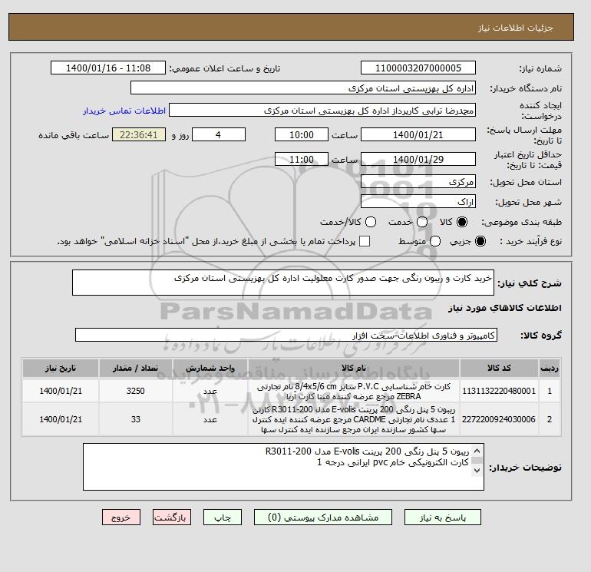This screenshot has height=572, width=591.
Task: Click the request creator name field
Action: pyautogui.click(x=322, y=111)
